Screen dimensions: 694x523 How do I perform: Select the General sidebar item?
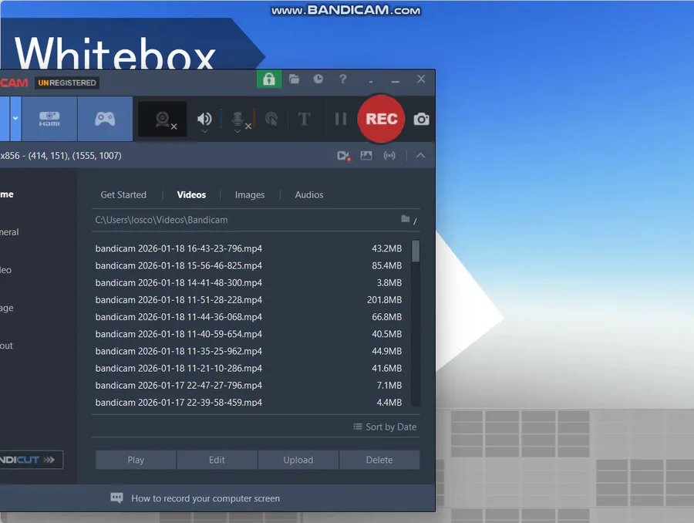tap(9, 232)
